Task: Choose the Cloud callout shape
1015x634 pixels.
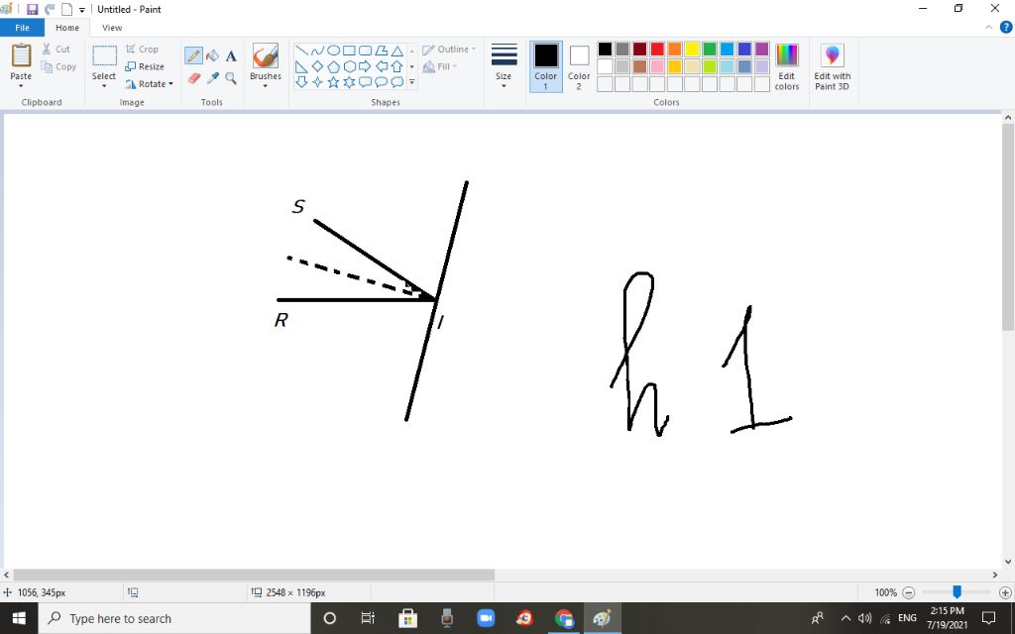Action: [x=396, y=82]
